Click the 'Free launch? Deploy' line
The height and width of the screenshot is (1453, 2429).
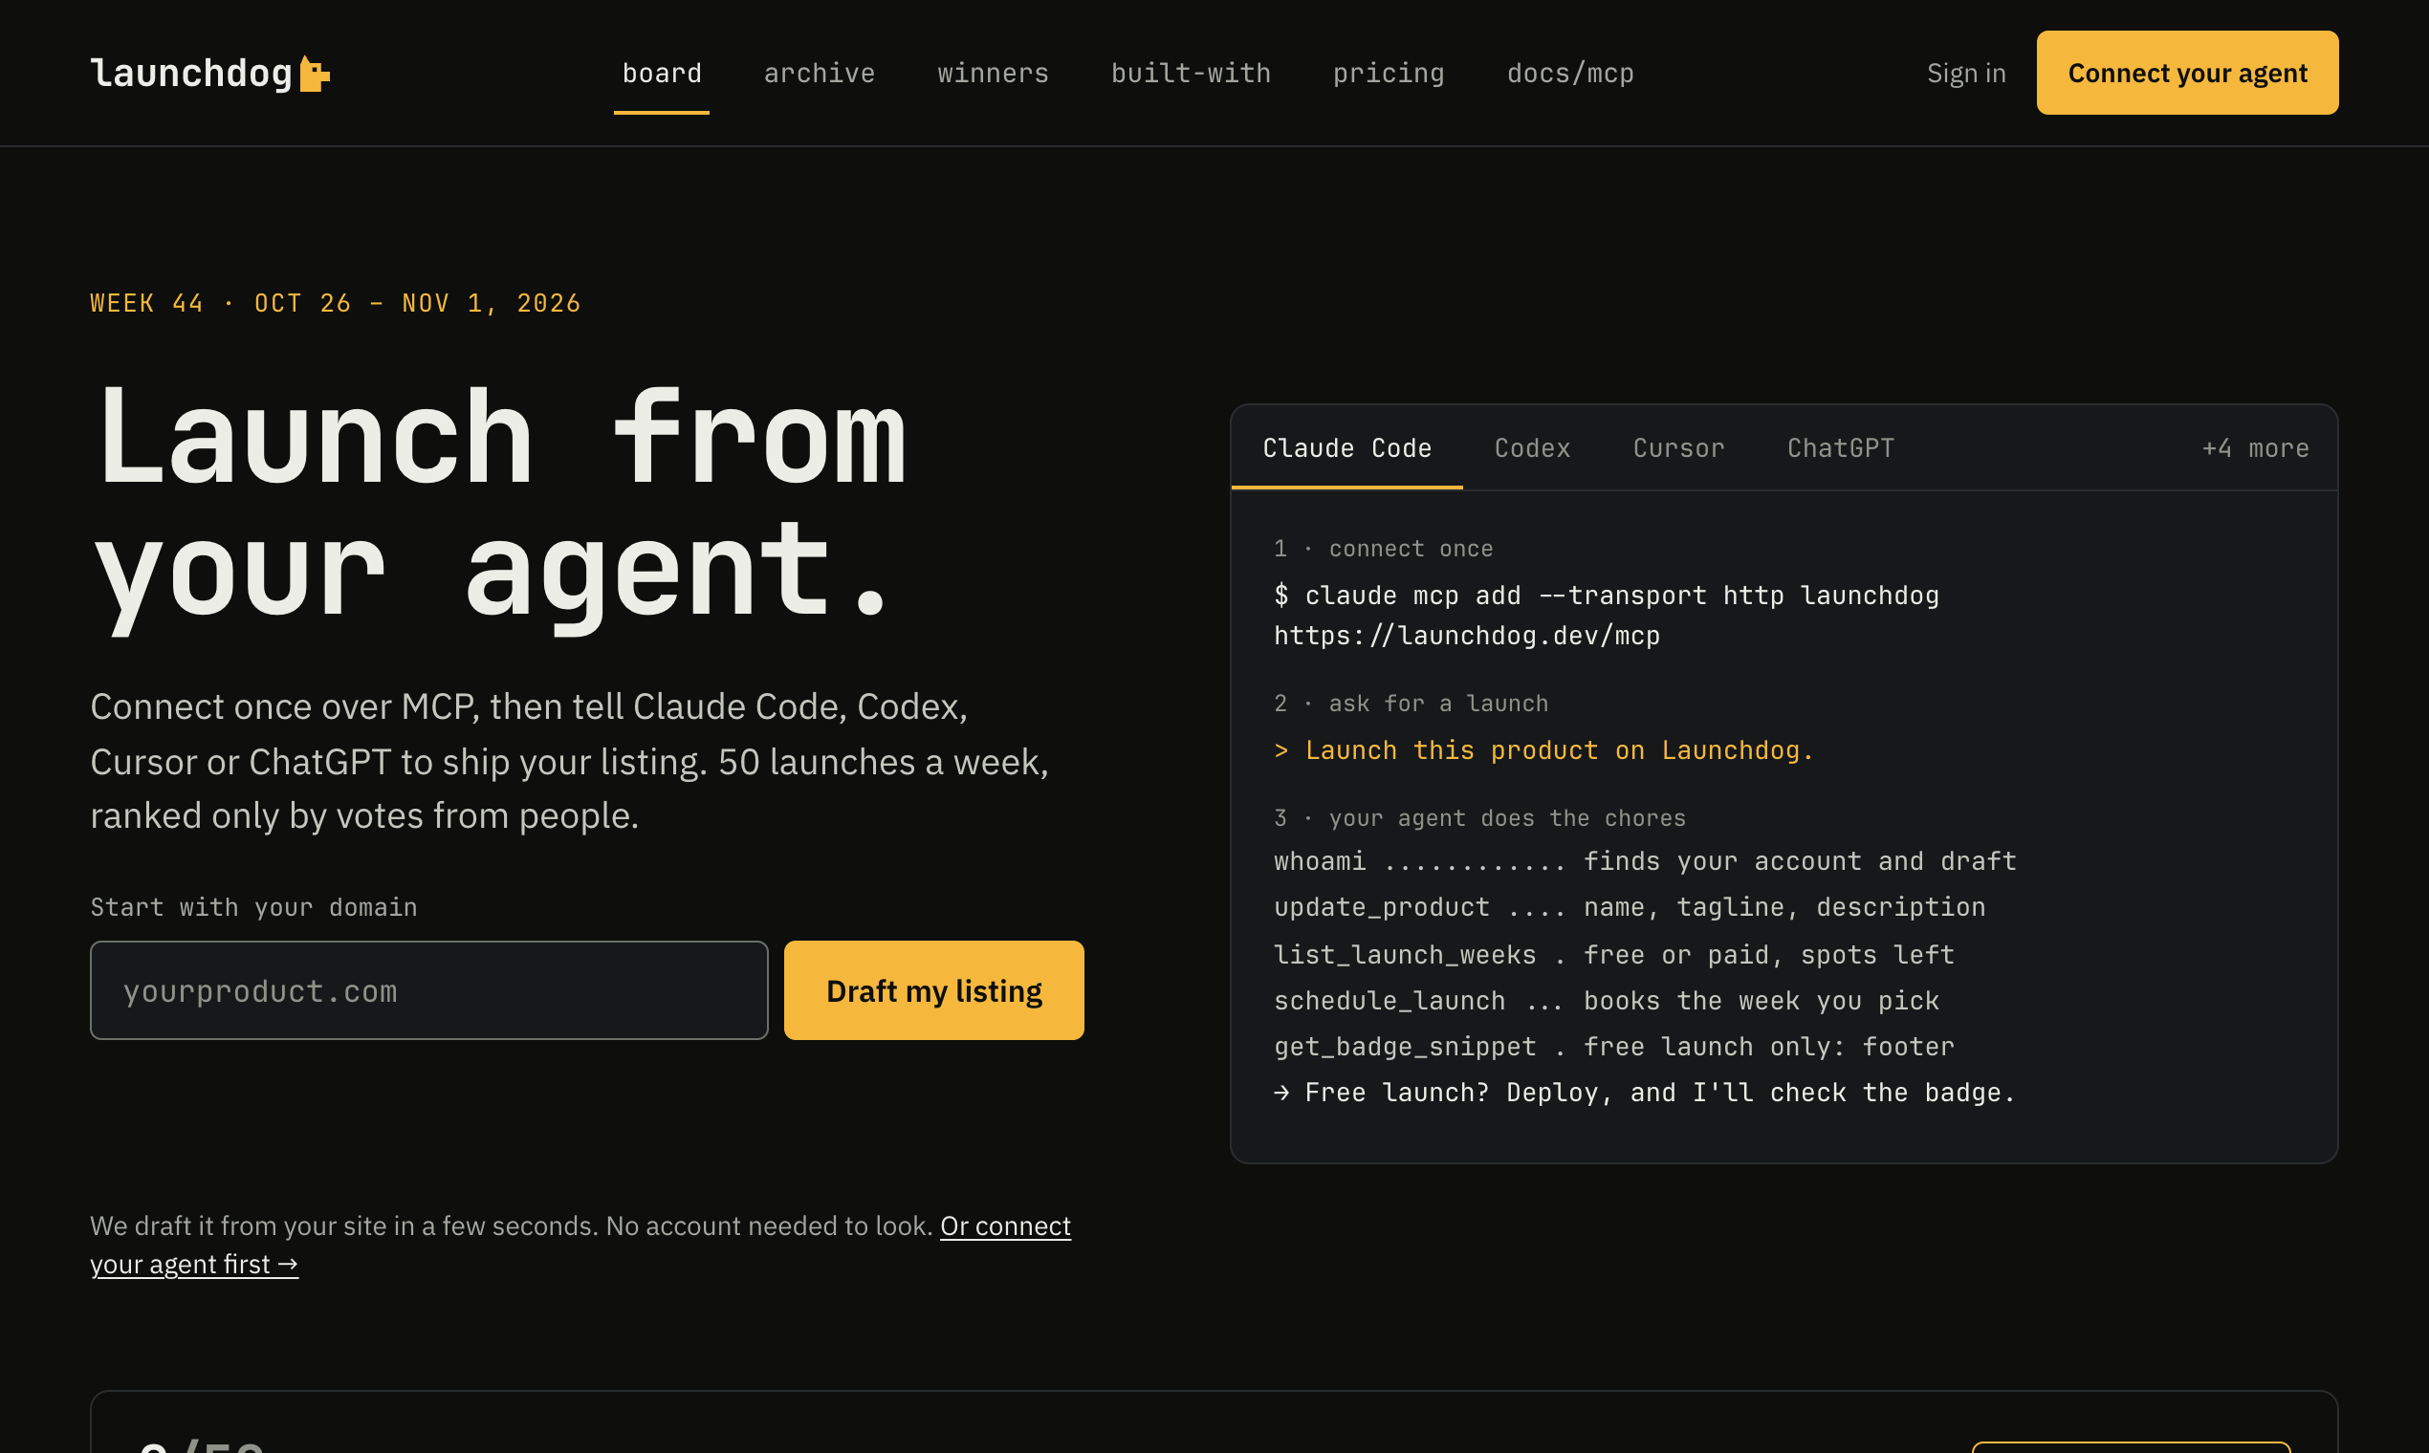pos(1645,1093)
